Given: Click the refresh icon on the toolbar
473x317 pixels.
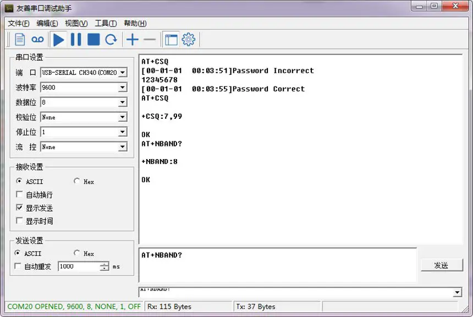Looking at the screenshot, I should coord(111,39).
